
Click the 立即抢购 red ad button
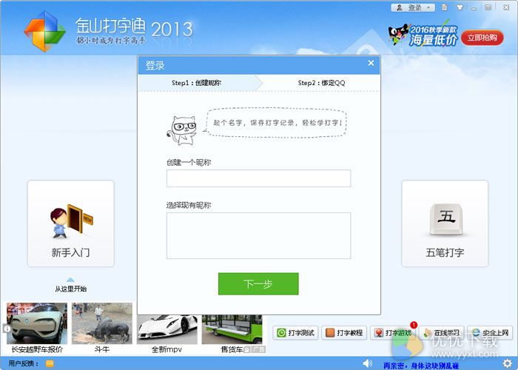(482, 37)
